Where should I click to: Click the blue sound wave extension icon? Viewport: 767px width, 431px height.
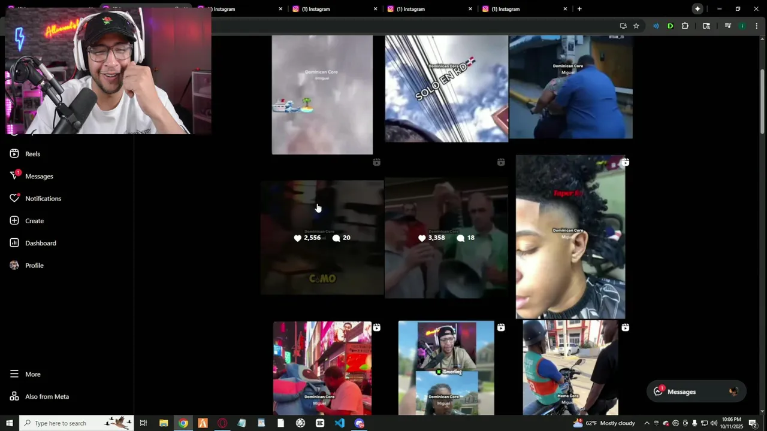coord(656,26)
